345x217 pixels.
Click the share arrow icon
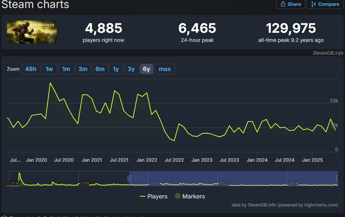(283, 4)
